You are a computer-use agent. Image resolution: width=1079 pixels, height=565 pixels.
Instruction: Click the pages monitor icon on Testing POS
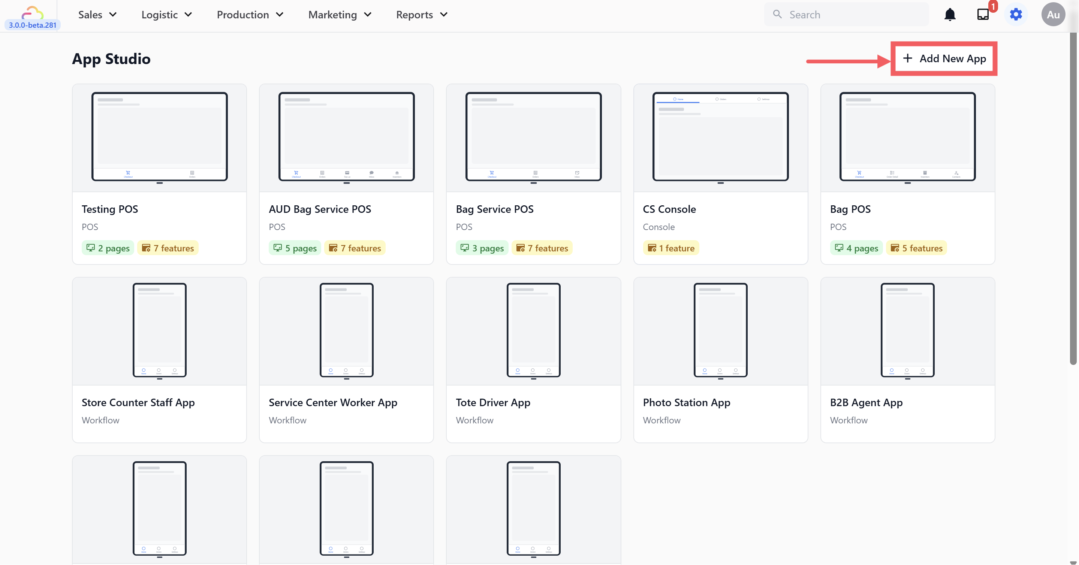point(90,248)
